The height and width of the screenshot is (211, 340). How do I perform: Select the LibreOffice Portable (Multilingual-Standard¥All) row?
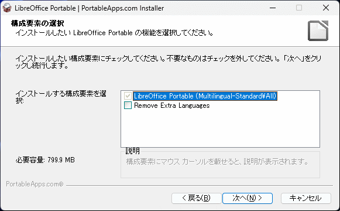205,96
